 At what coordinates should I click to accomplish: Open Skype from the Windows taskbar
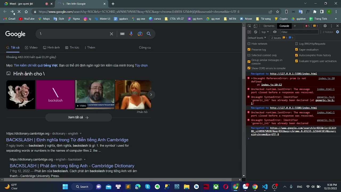148,187
